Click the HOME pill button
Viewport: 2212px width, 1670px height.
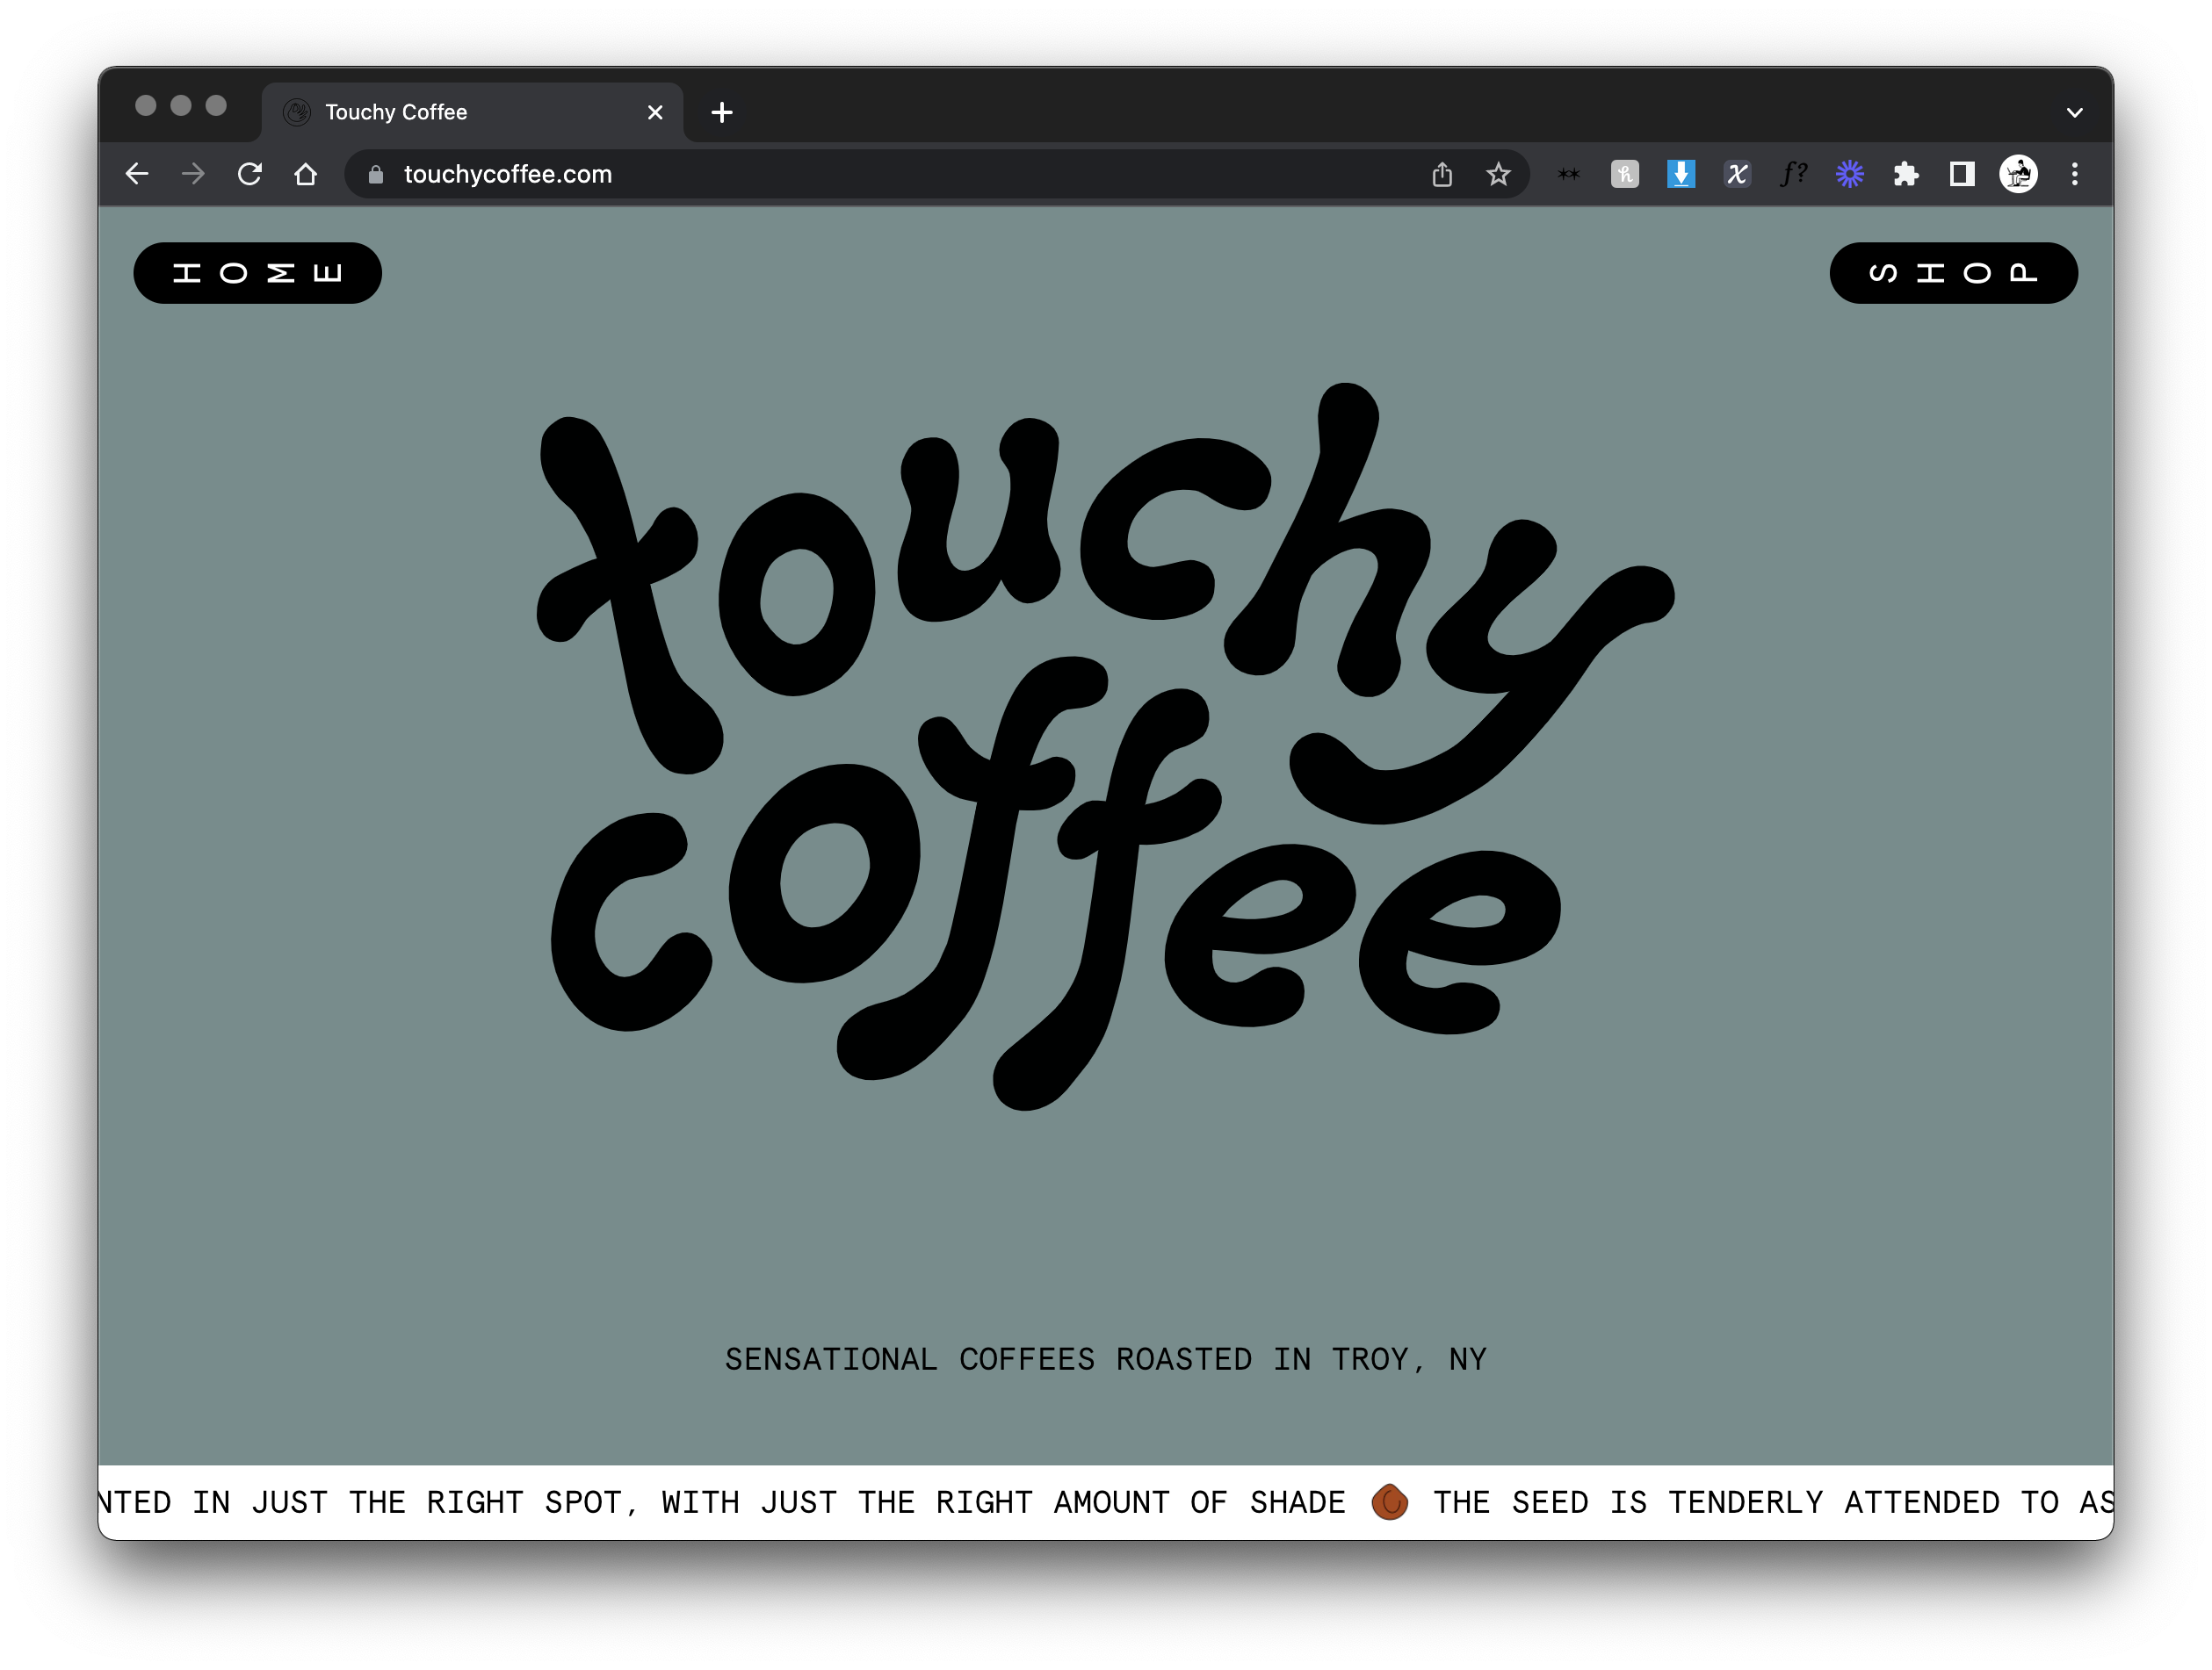[258, 273]
